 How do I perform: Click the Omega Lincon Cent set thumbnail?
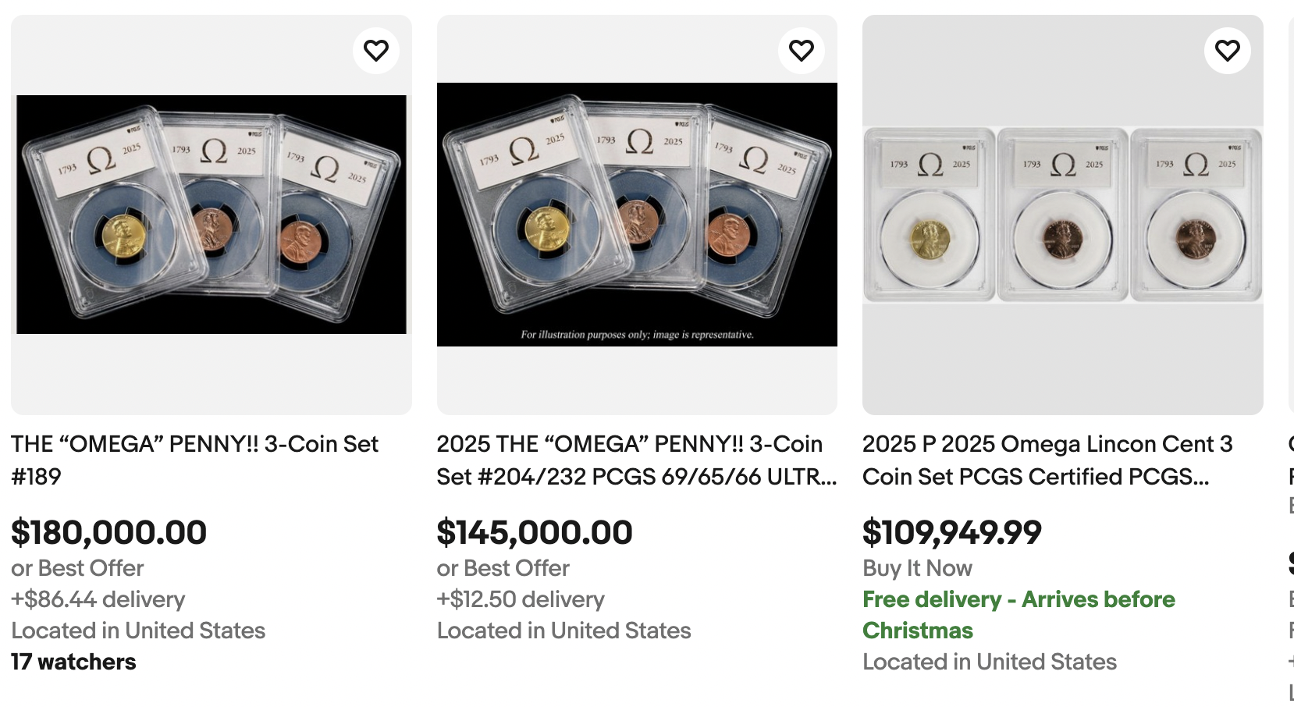1062,215
